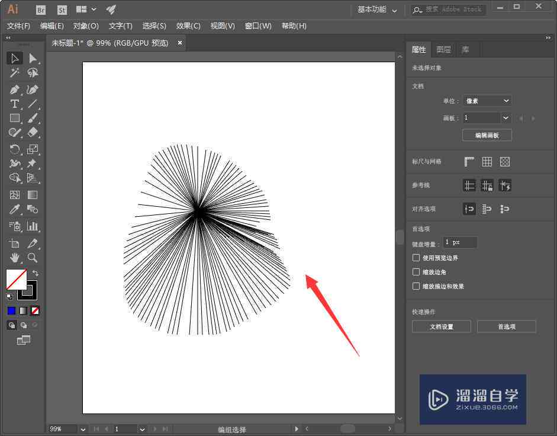Expand the toolbar double arrows
Viewport: 557px width, 436px height.
pos(8,37)
